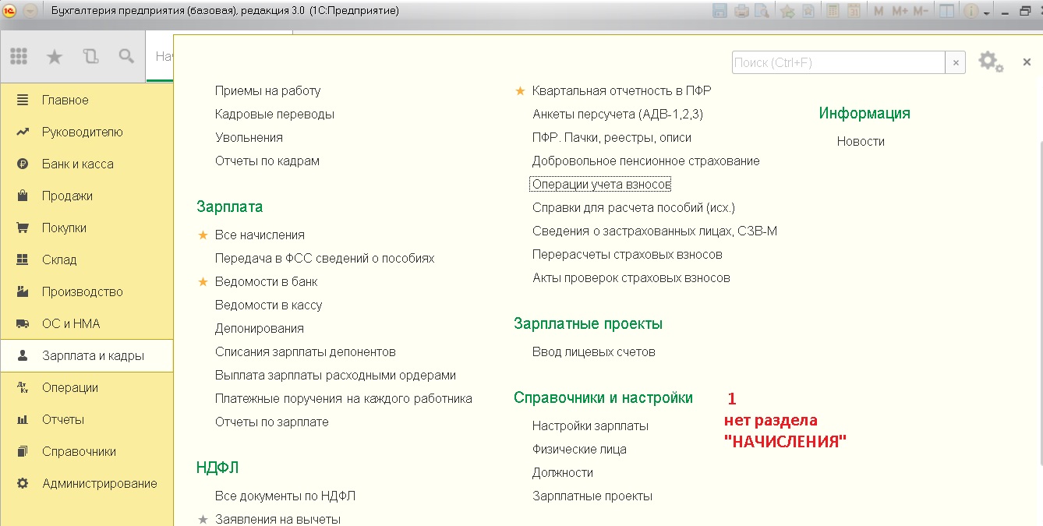Open Favorites star in the tools panel
The image size is (1043, 526).
[x=55, y=56]
